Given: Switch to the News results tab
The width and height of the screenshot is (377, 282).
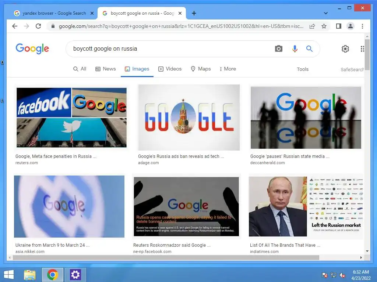Looking at the screenshot, I should coord(106,69).
